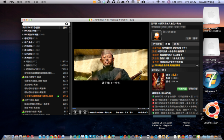Mute audio with the speaker button
Viewport: 224px width, 140px height.
point(85,112)
